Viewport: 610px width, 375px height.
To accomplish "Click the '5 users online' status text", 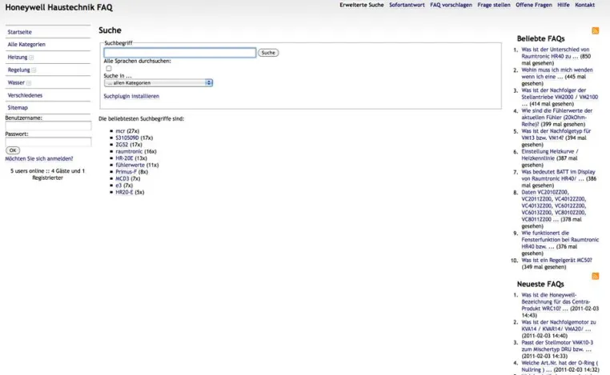I will point(47,174).
